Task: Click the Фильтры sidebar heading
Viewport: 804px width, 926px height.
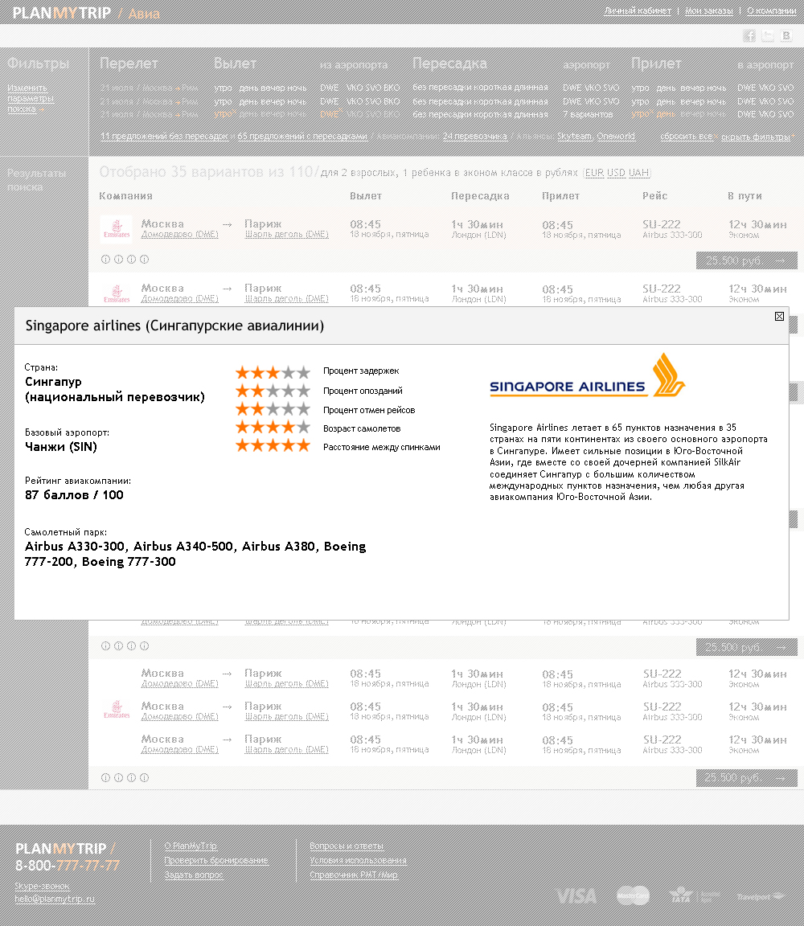Action: point(39,64)
